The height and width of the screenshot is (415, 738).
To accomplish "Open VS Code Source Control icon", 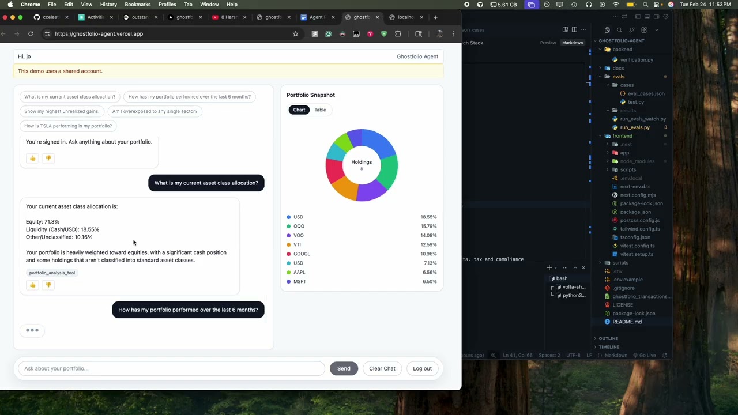I will pyautogui.click(x=632, y=30).
